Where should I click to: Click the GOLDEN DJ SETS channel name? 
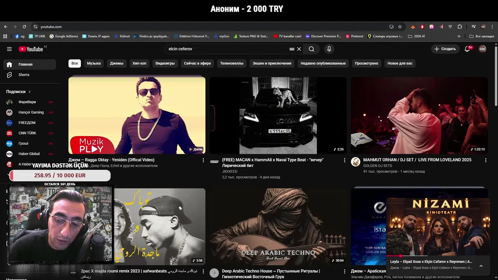(377, 166)
